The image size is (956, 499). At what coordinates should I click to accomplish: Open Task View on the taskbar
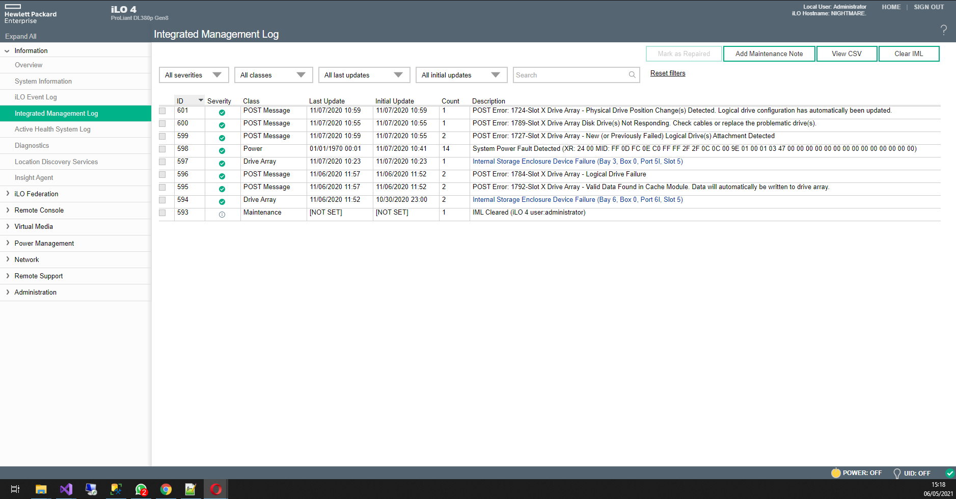[x=15, y=489]
